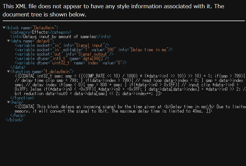Click the code line starting '// delay time clip'

[130, 81]
